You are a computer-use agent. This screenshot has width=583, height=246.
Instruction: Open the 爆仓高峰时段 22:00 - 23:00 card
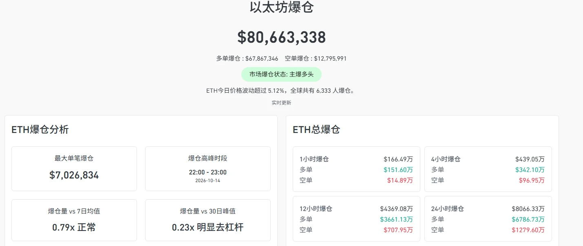208,169
